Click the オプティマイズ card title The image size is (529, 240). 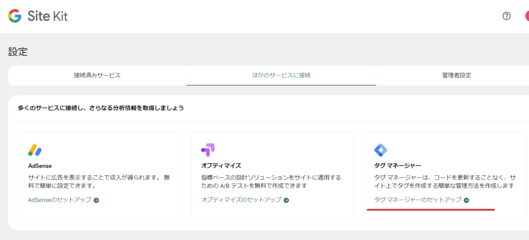(x=221, y=166)
